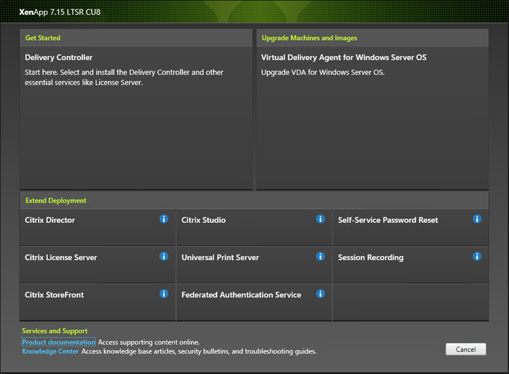
Task: Select Session Recording component
Action: (410, 265)
